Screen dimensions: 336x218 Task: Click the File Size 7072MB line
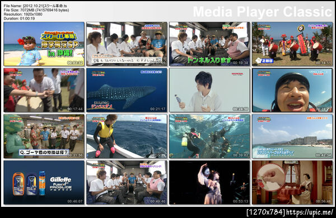click(x=36, y=10)
